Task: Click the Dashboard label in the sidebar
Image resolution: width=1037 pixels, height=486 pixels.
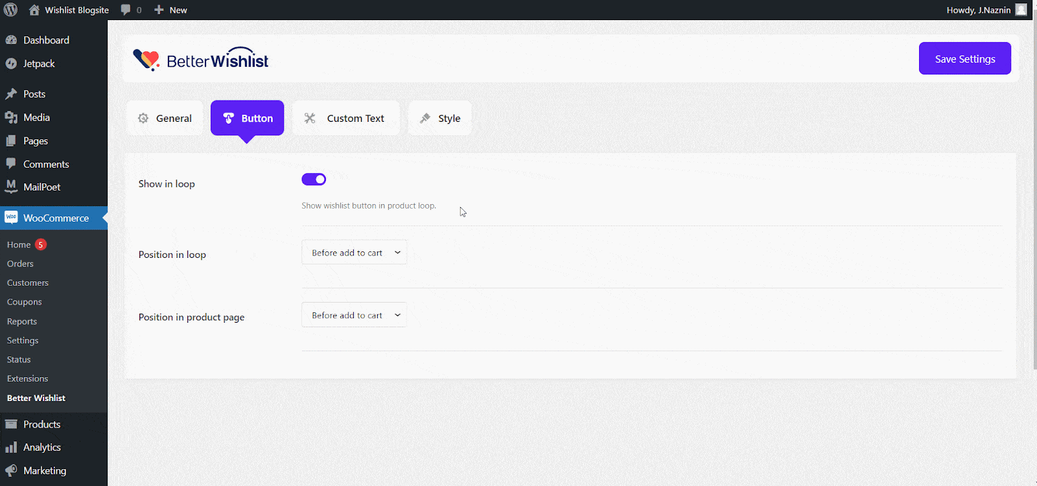Action: 46,40
